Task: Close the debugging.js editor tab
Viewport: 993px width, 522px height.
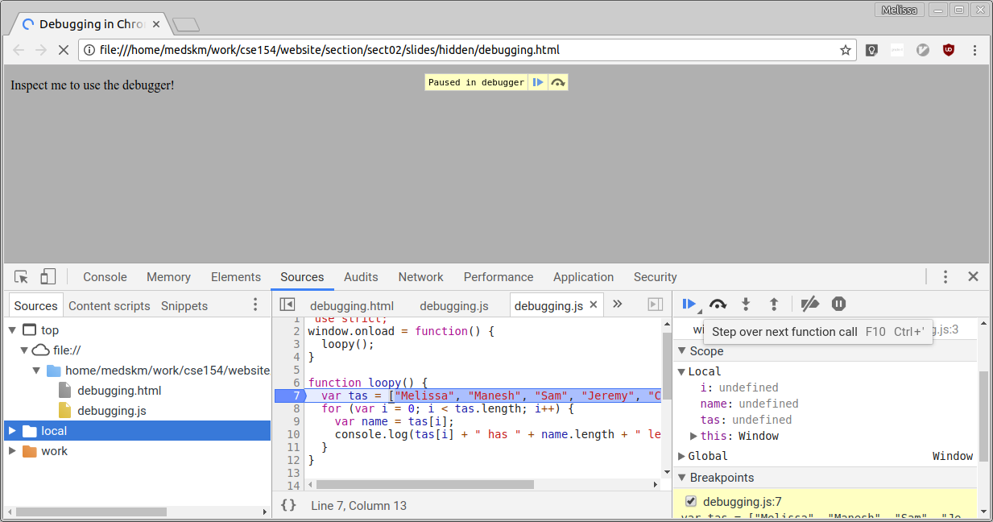Action: [592, 305]
